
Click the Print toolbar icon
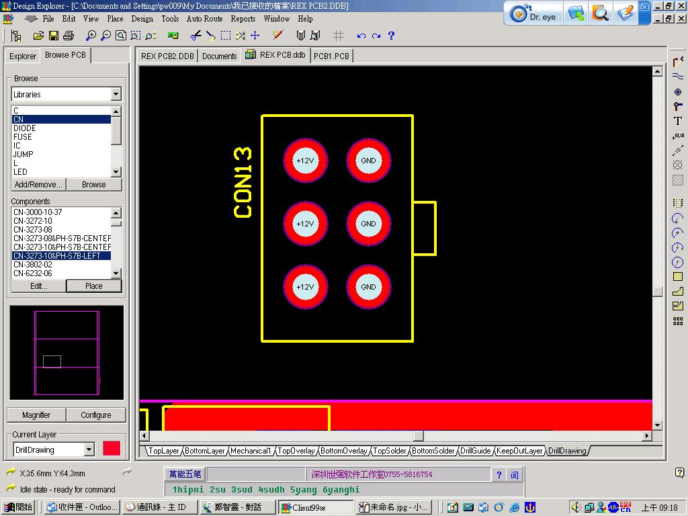point(68,36)
